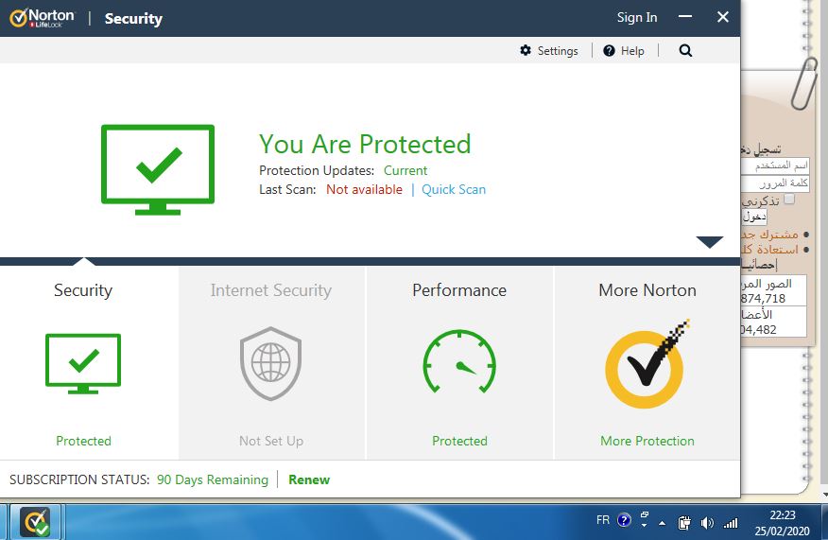Open the volume speaker tray icon

[707, 523]
